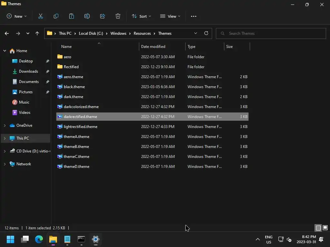Open the See more (three dots) menu

click(x=194, y=16)
